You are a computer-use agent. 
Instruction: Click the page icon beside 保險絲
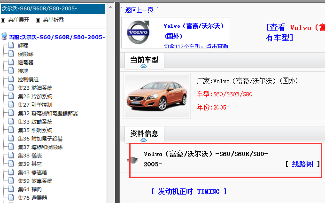[11, 54]
